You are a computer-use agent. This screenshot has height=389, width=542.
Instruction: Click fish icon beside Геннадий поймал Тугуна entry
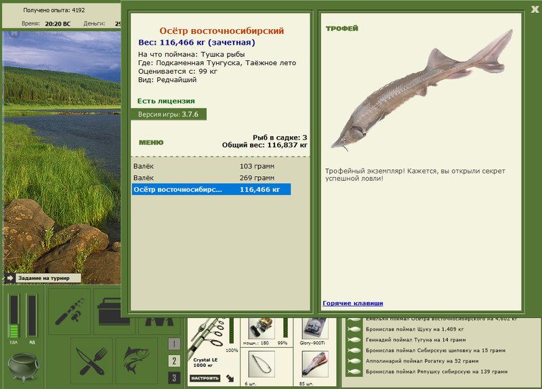pos(354,340)
